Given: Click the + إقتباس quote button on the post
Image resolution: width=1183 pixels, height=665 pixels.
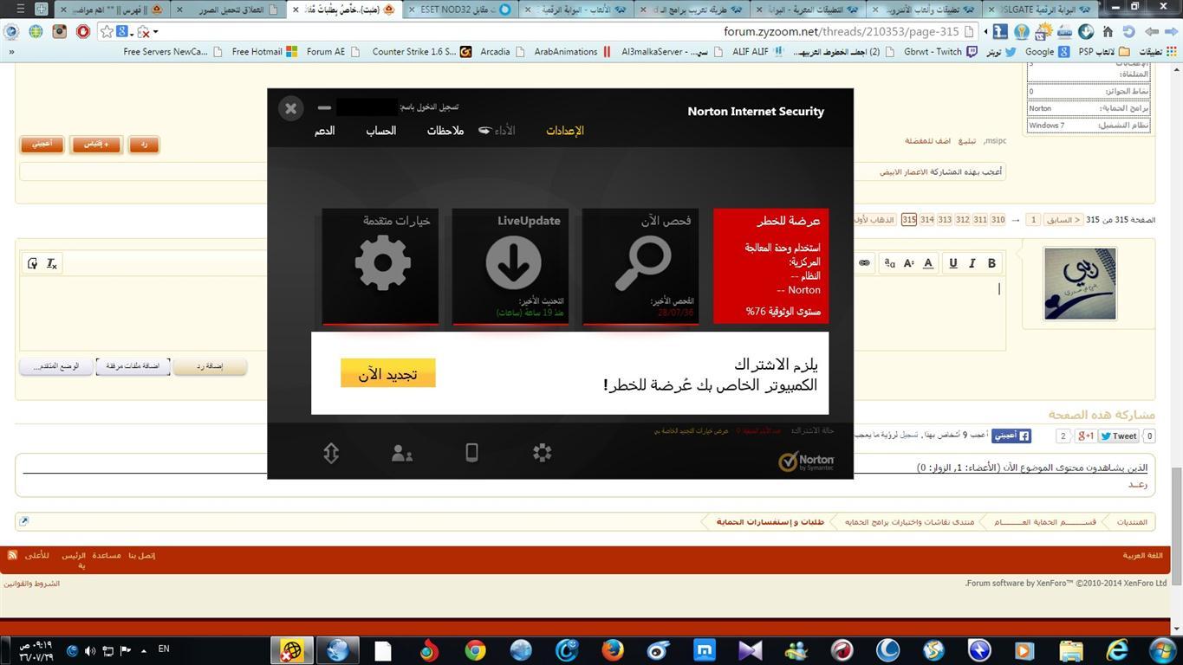Looking at the screenshot, I should (x=96, y=145).
